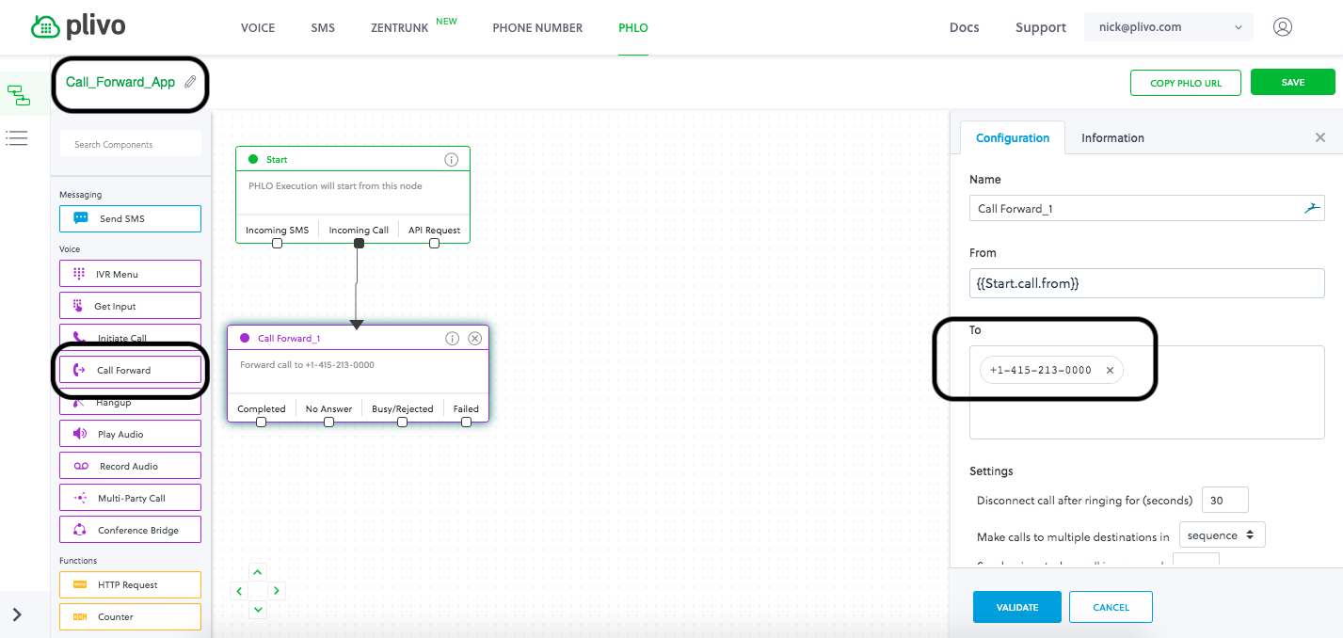Open the sequence dropdown for multiple destinations
1343x638 pixels.
point(1221,535)
